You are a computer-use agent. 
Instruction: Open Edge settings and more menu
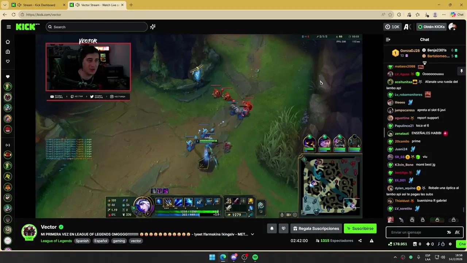pyautogui.click(x=444, y=15)
